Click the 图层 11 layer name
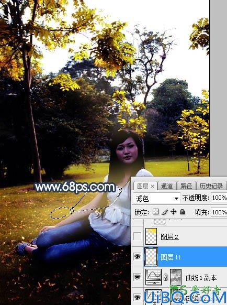 coord(171,257)
